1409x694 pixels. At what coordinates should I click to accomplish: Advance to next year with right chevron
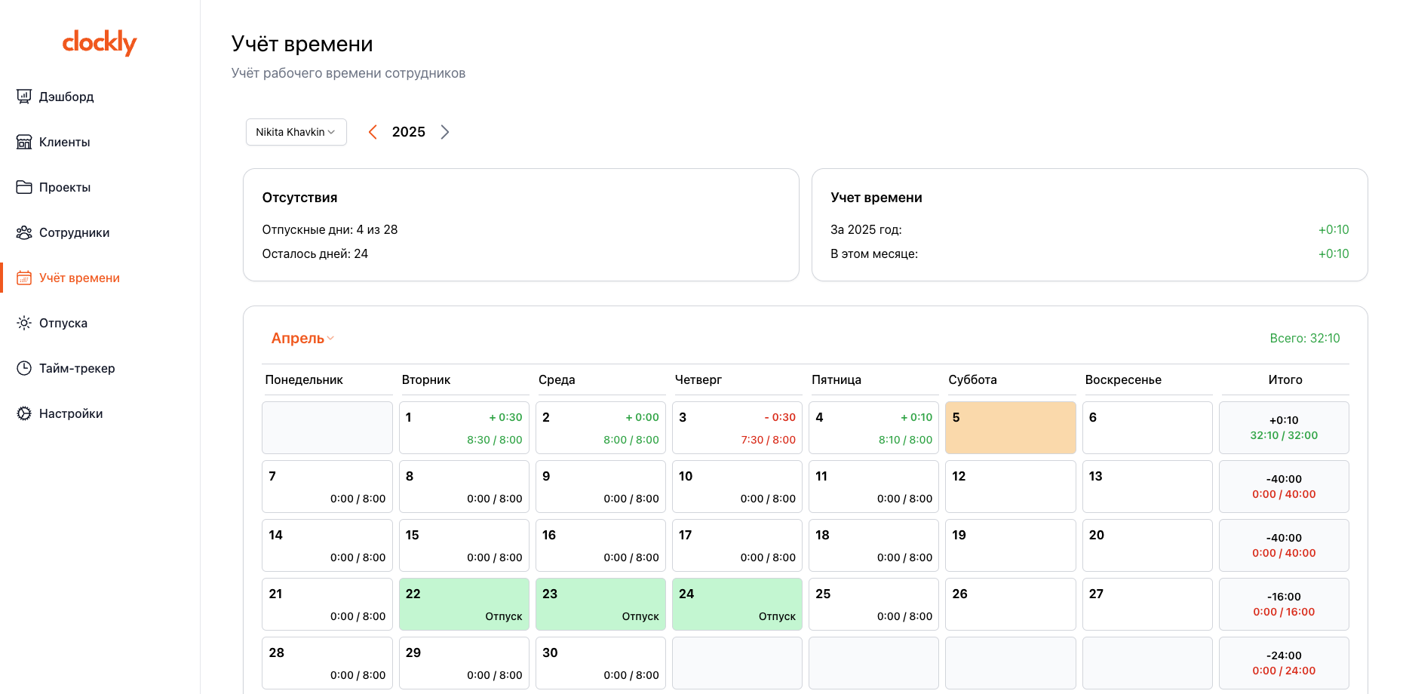click(445, 132)
